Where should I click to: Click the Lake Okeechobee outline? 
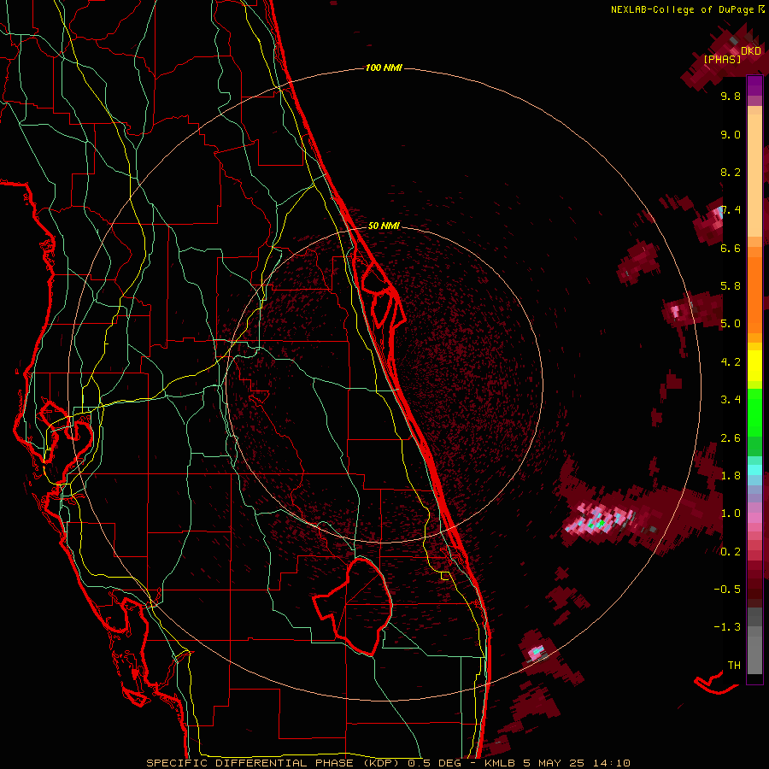click(353, 606)
